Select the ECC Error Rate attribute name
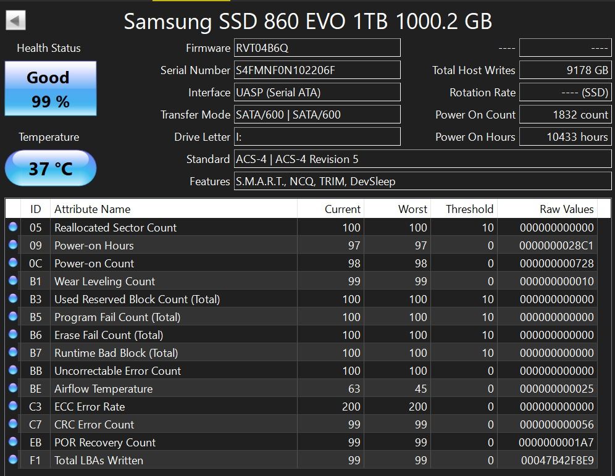 [90, 407]
